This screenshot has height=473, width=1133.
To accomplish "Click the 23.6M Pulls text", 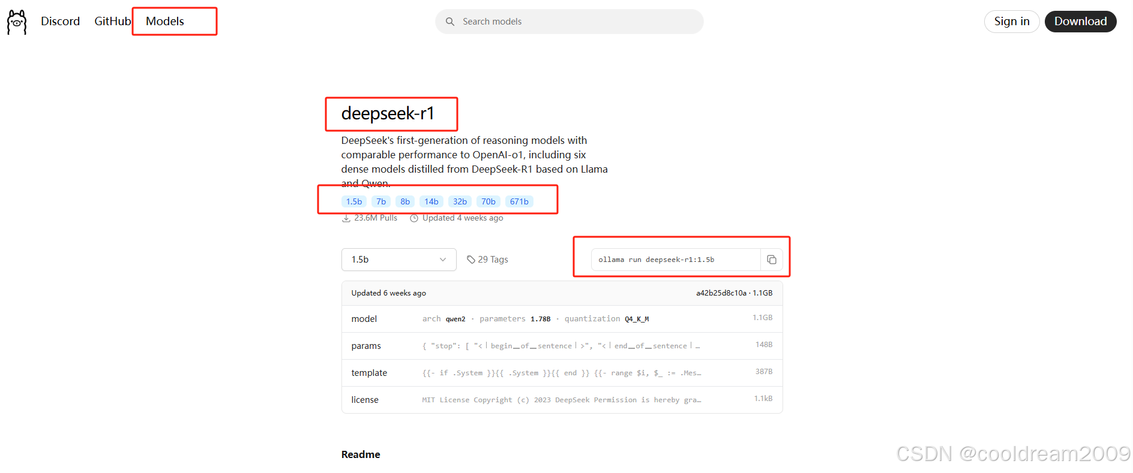I will (x=376, y=218).
